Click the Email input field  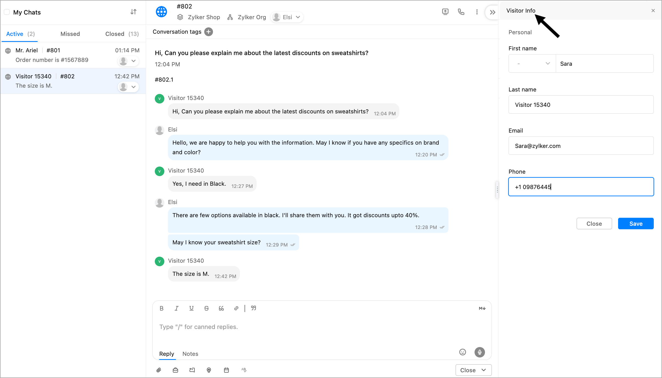(x=581, y=146)
